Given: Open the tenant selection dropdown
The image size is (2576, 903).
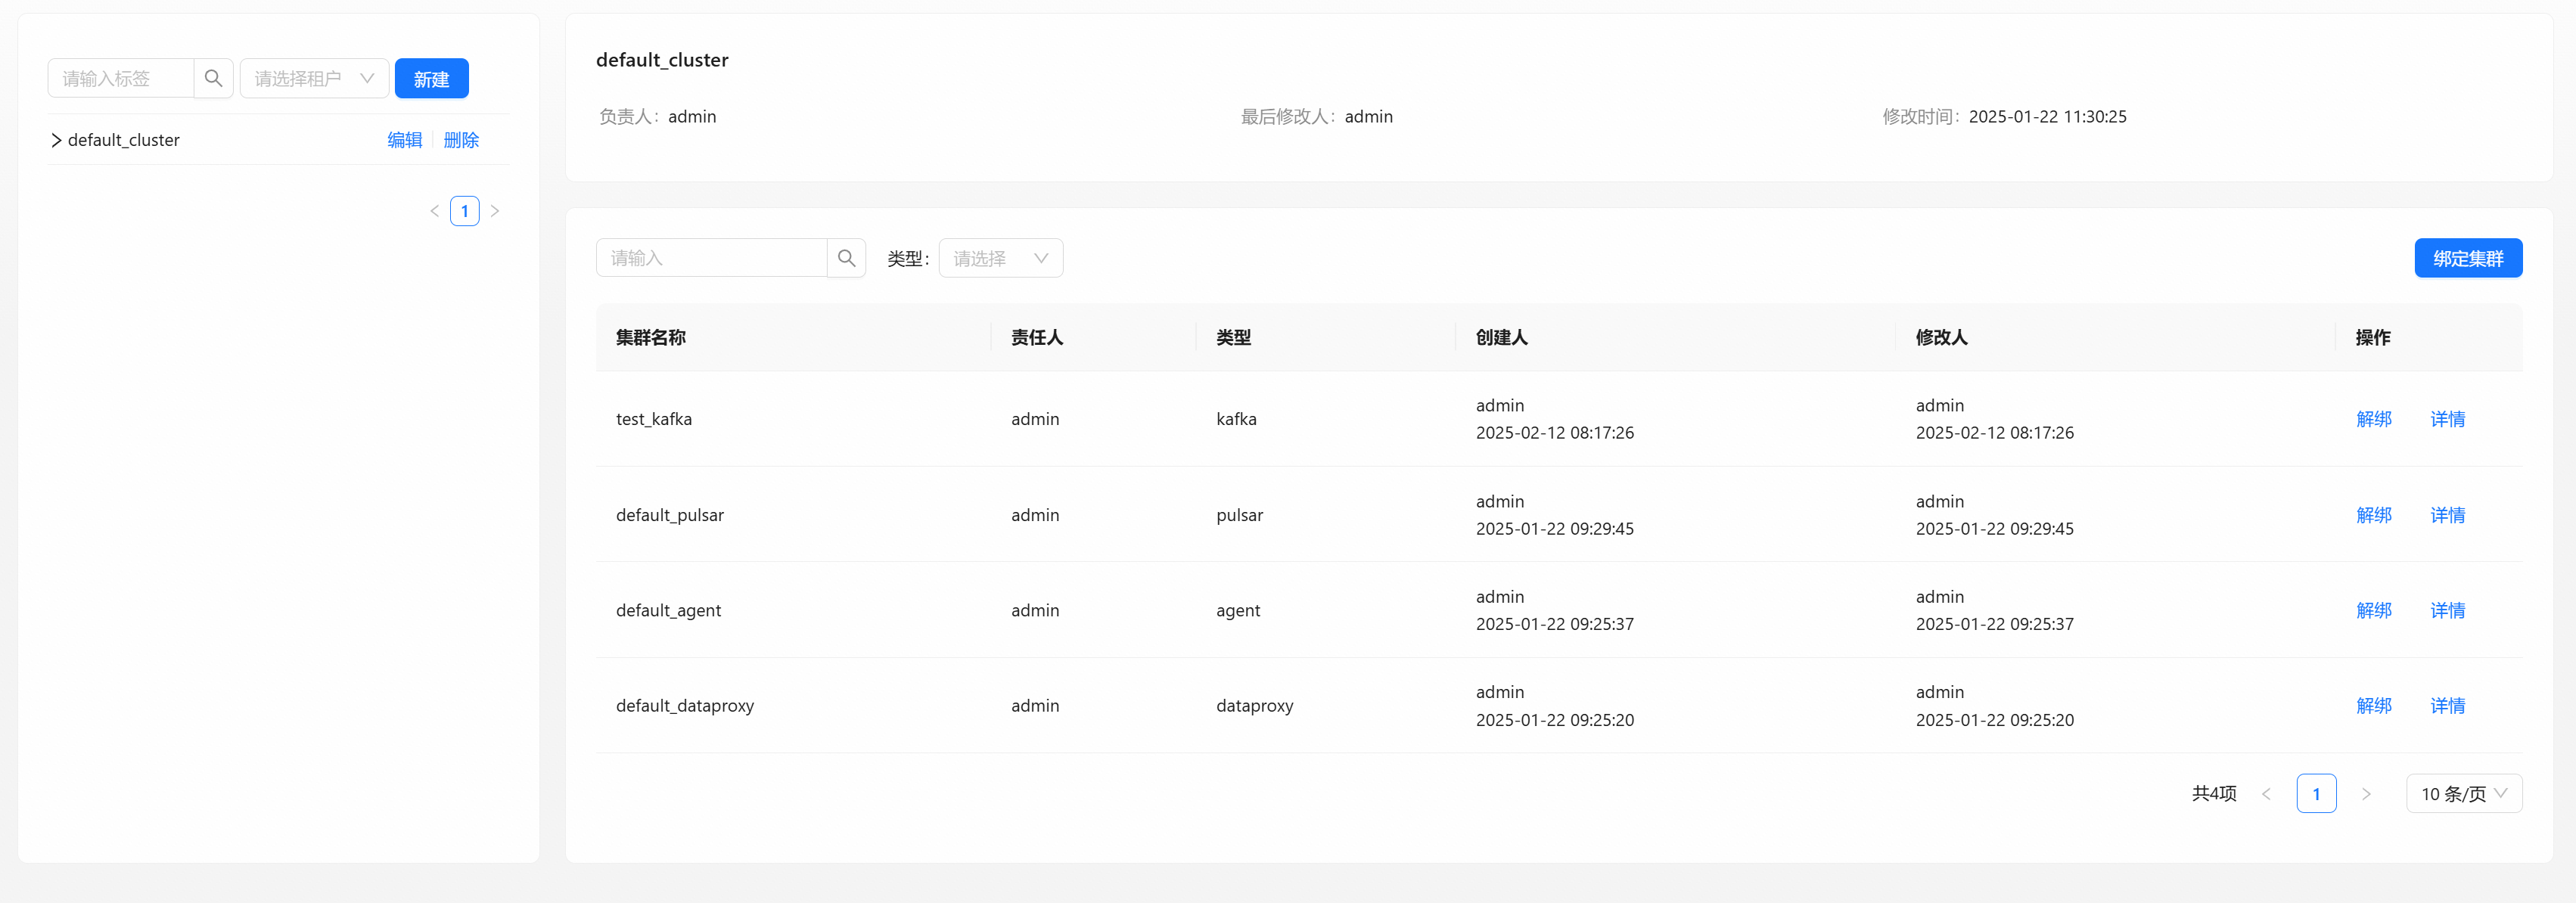Looking at the screenshot, I should pos(314,78).
